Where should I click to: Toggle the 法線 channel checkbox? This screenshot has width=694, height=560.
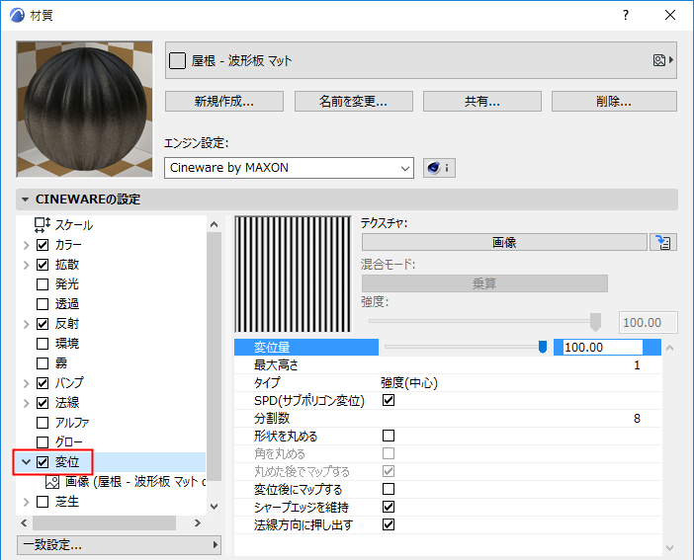click(43, 403)
